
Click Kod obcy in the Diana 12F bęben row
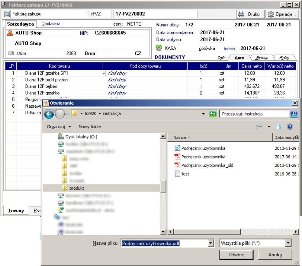pyautogui.click(x=117, y=86)
